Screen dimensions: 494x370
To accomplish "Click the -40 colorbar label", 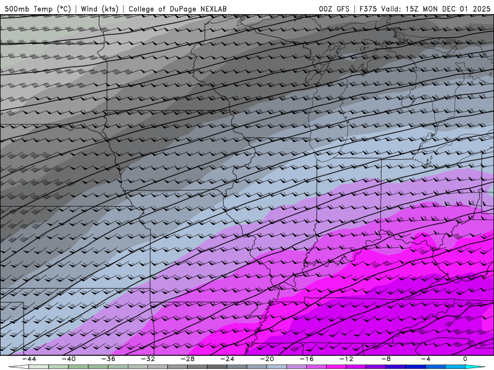I will pyautogui.click(x=69, y=359).
